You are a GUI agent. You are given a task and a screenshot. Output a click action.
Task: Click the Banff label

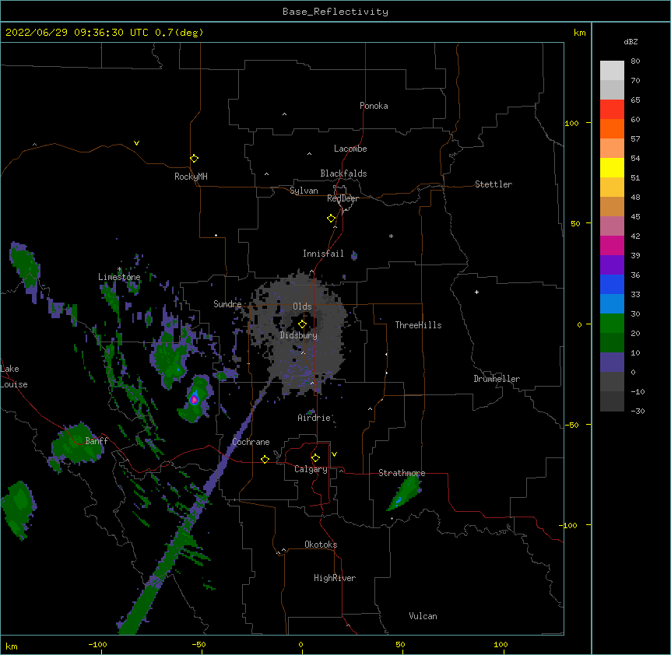pos(97,441)
